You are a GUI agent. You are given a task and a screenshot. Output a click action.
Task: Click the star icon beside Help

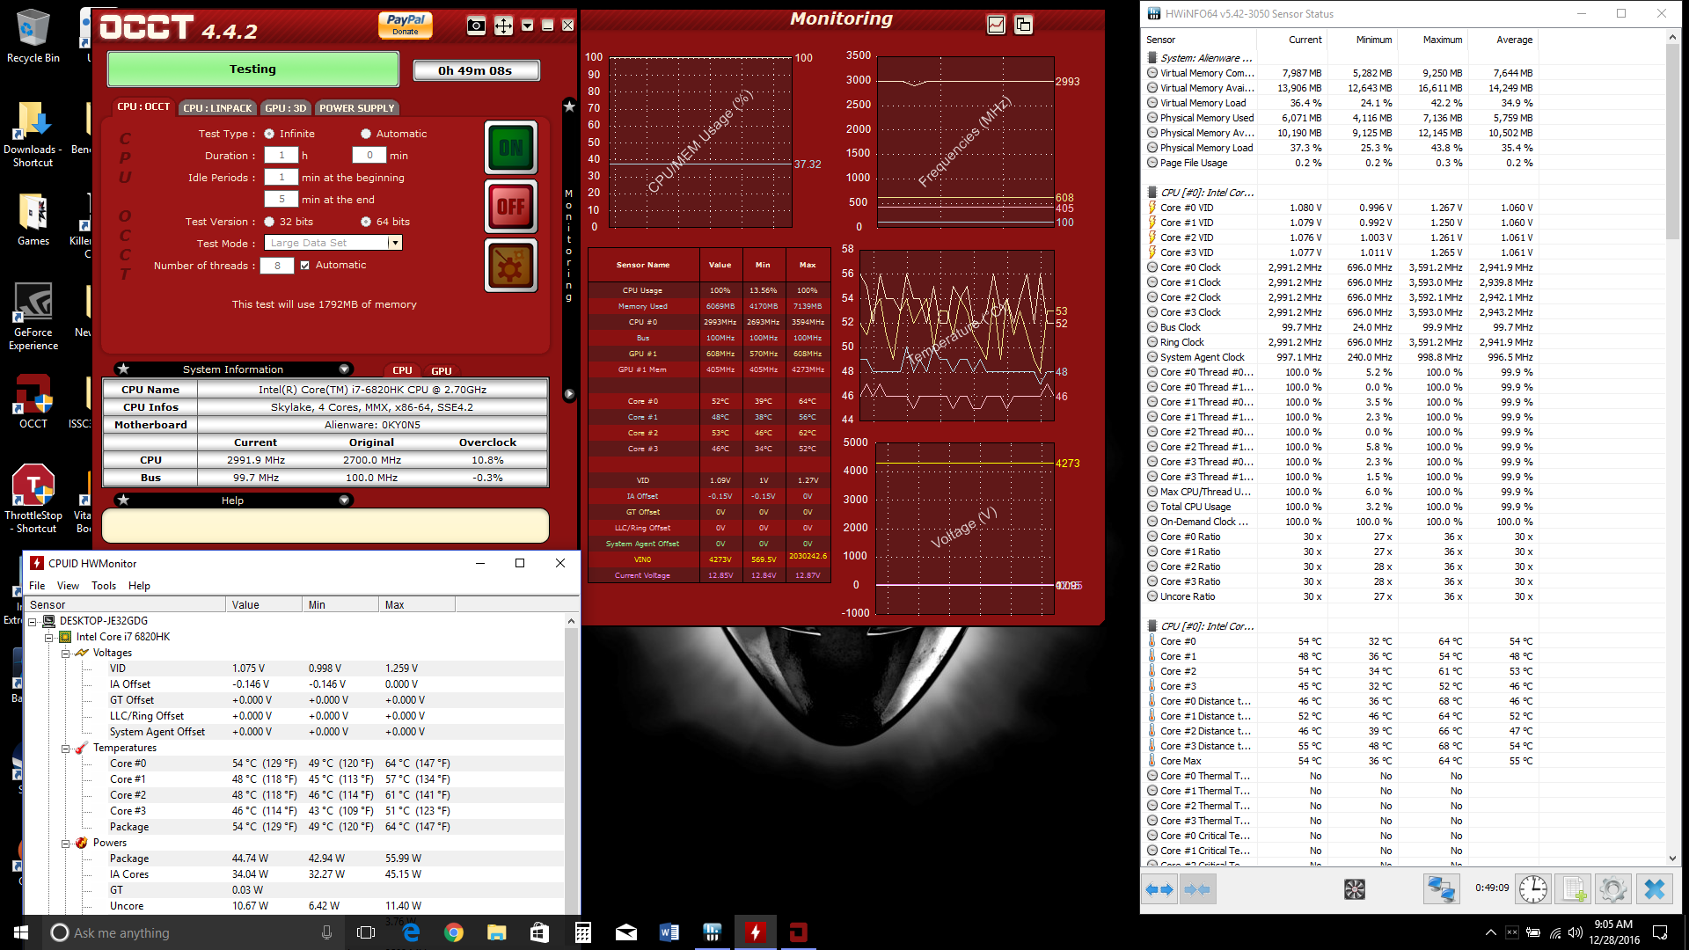tap(123, 501)
